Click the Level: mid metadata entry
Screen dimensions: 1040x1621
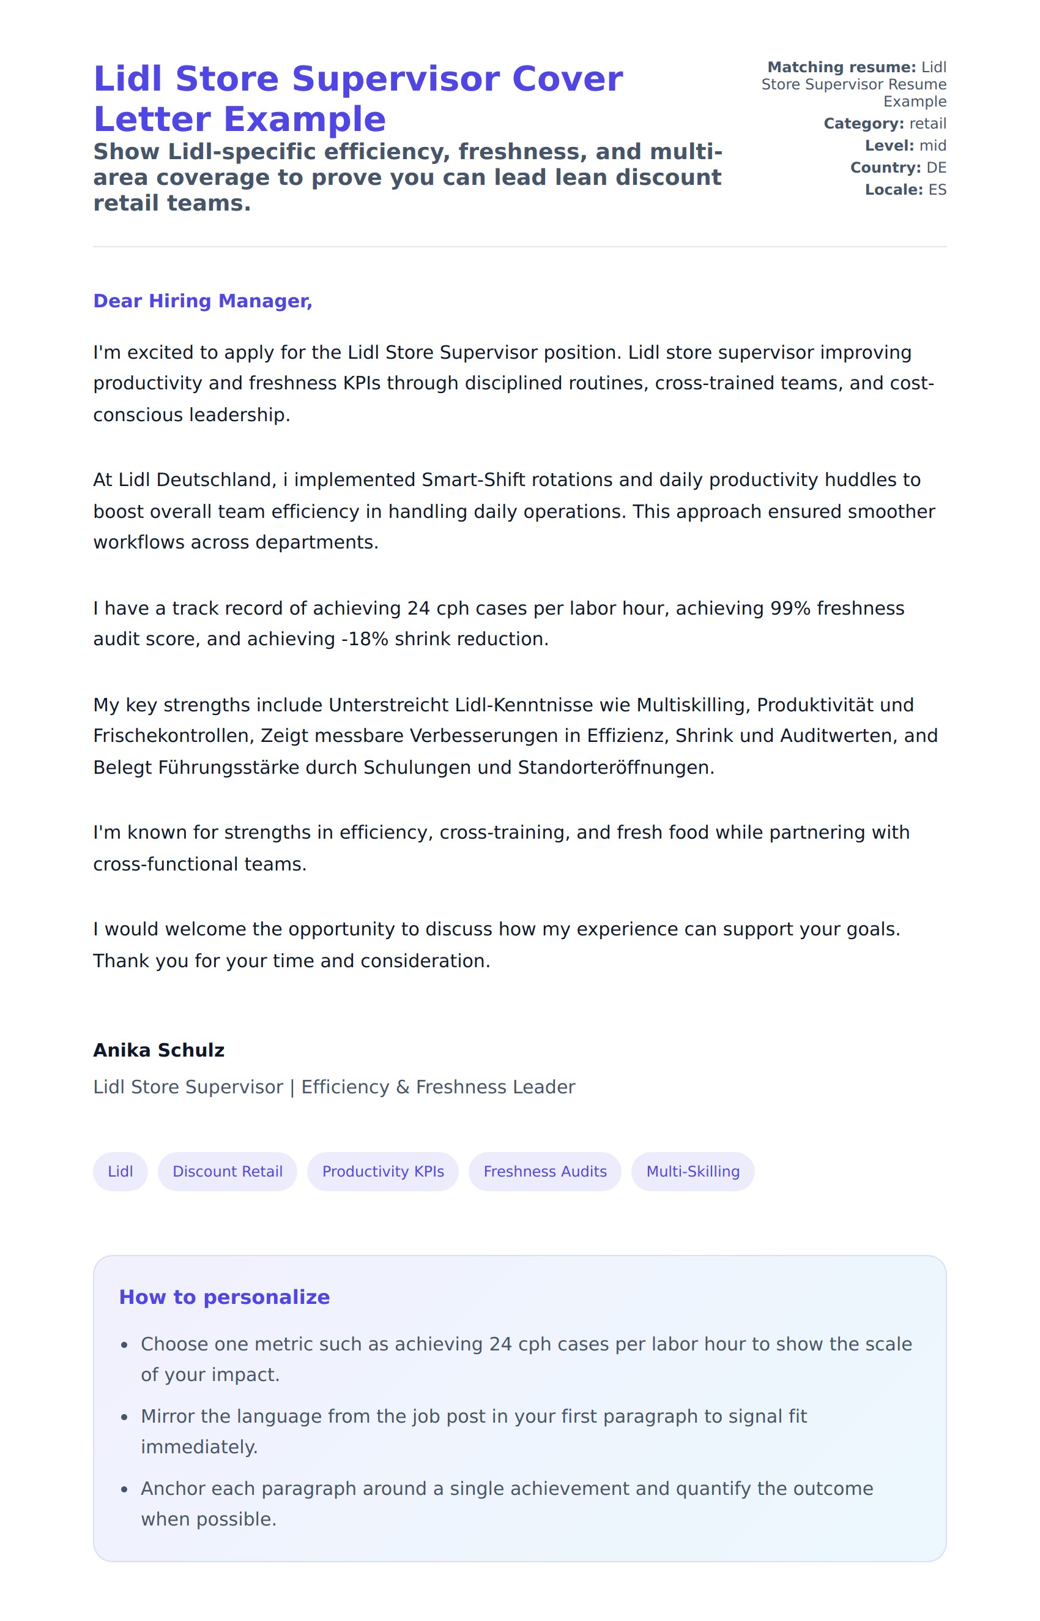(x=905, y=146)
